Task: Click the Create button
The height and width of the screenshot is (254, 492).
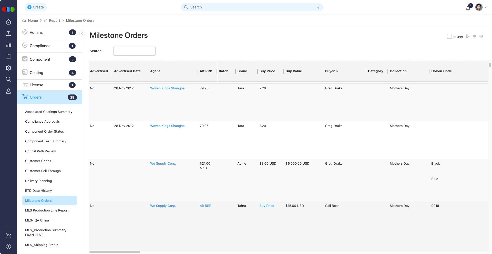Action: click(x=36, y=7)
